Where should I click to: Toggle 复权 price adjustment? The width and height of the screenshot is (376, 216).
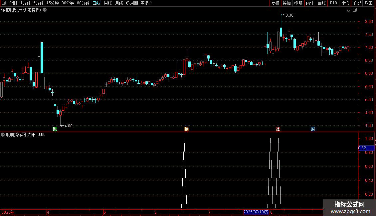pyautogui.click(x=275, y=3)
